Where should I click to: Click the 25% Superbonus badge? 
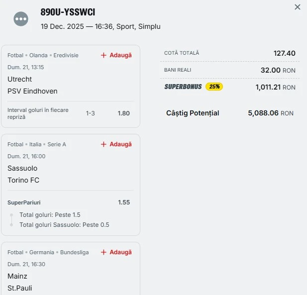(214, 87)
